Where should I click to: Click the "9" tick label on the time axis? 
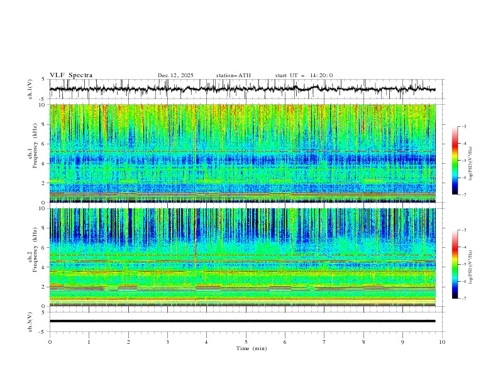click(402, 342)
